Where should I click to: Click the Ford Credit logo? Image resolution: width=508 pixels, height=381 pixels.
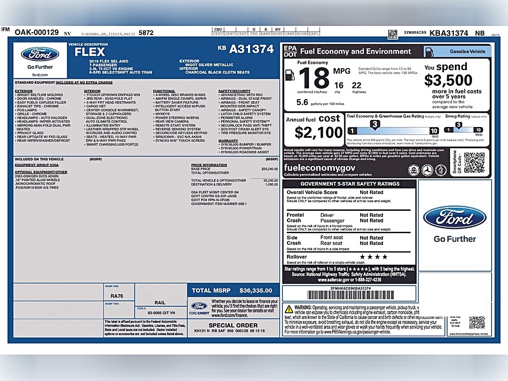tap(199, 308)
